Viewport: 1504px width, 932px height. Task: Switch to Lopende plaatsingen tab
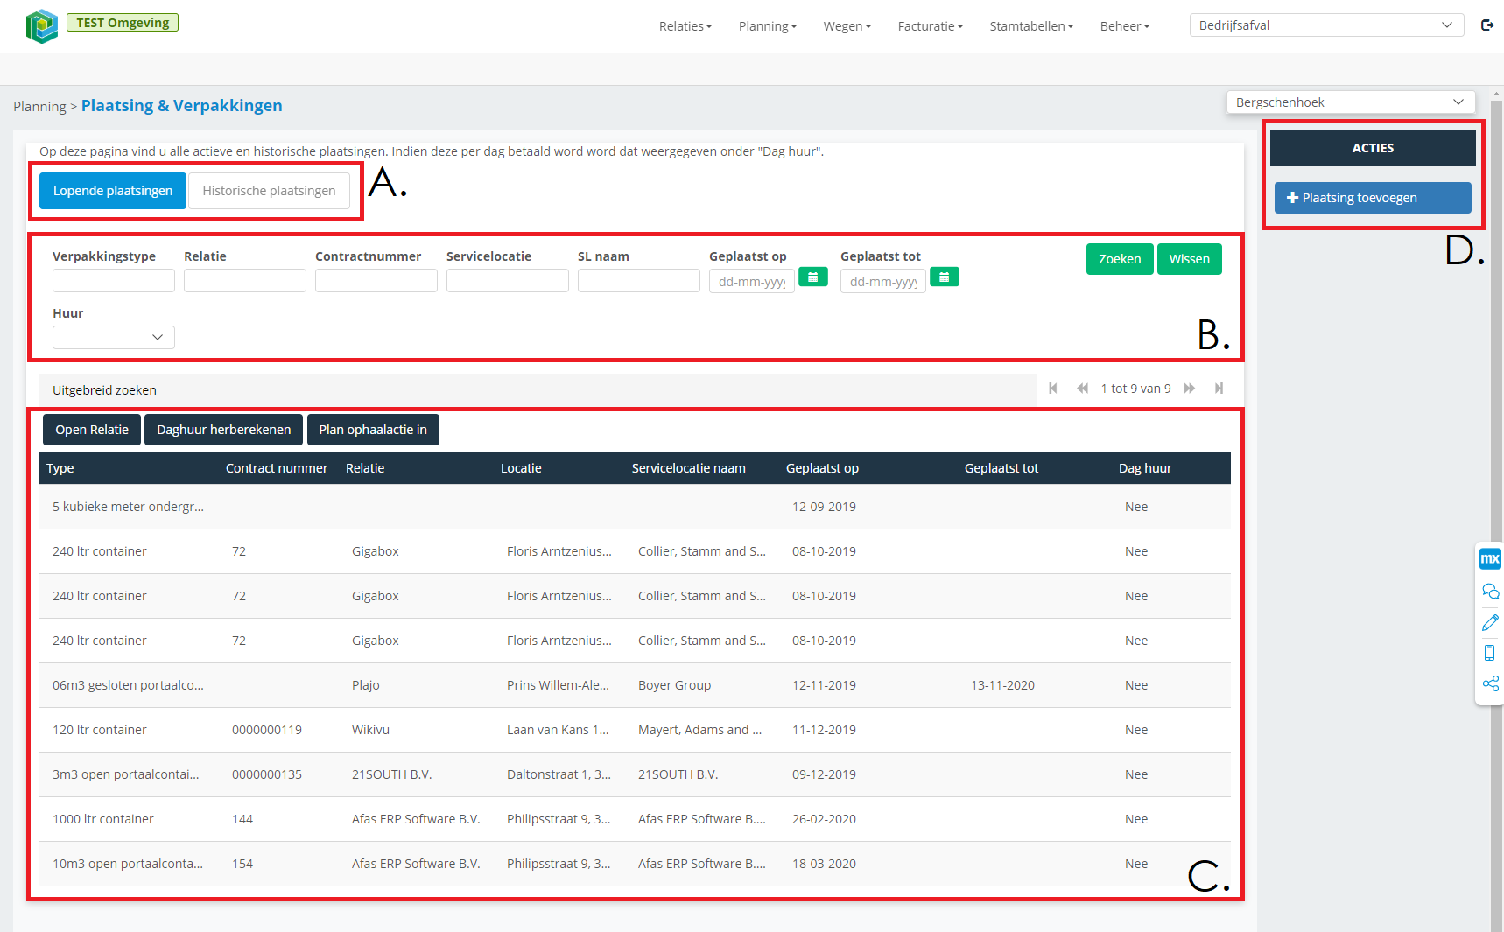click(113, 191)
